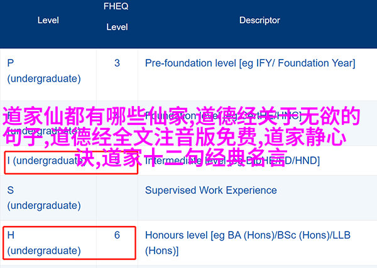Click the Level column header

coord(48,20)
